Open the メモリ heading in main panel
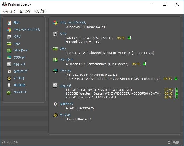The width and height of the screenshot is (184, 146). pos(63,48)
